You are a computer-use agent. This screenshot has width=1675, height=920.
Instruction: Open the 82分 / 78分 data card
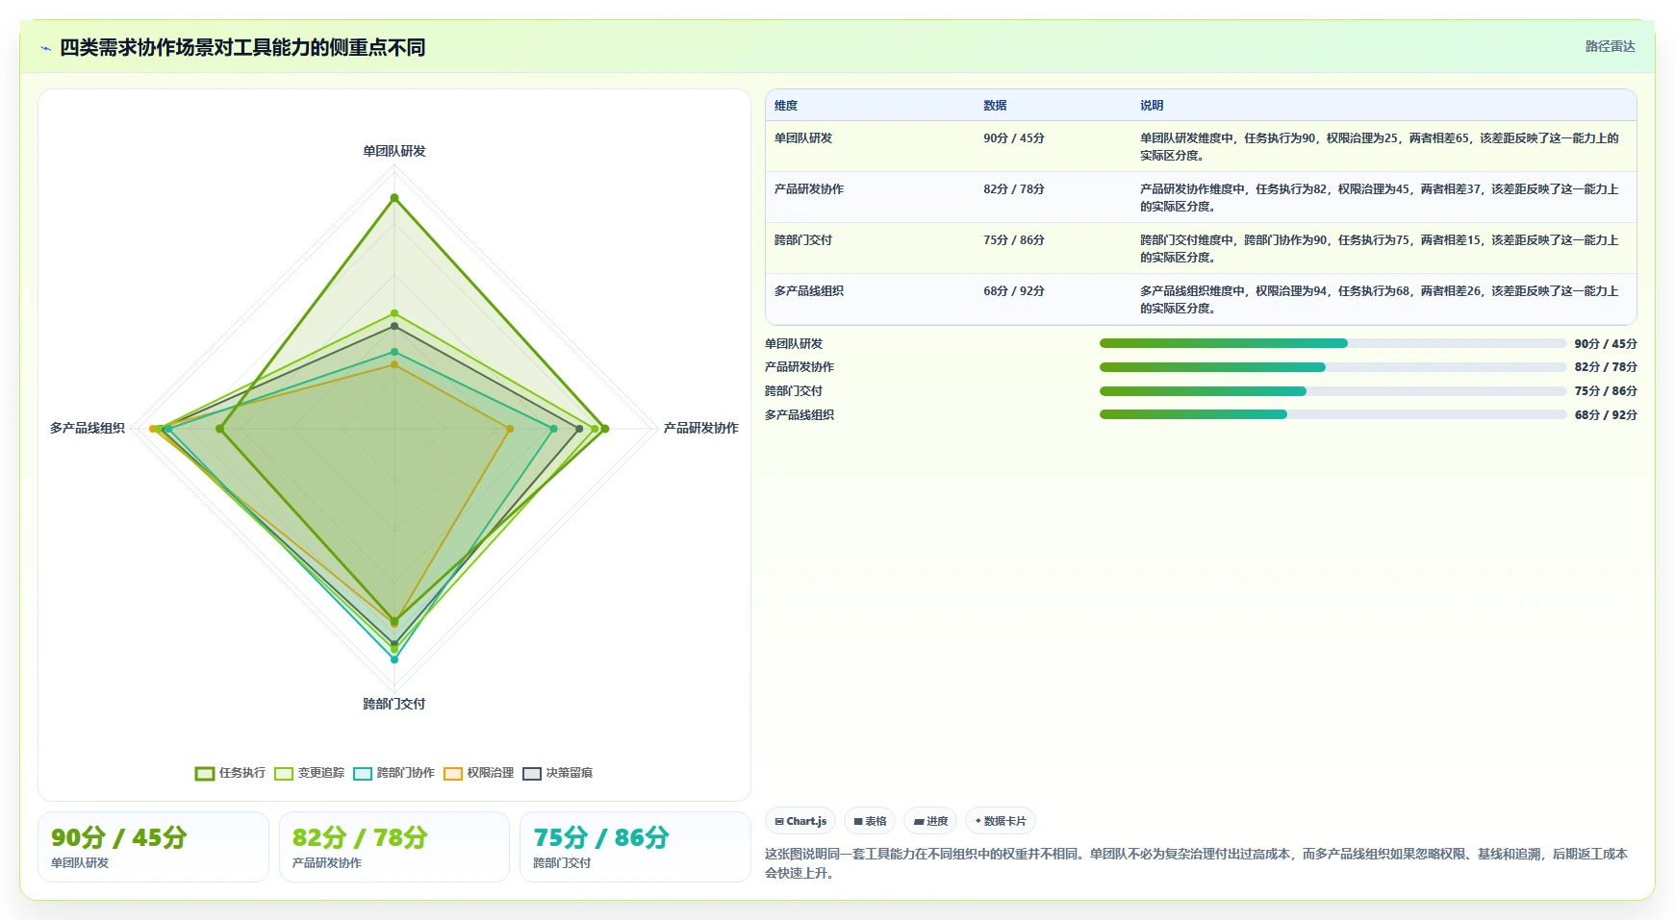pos(394,847)
